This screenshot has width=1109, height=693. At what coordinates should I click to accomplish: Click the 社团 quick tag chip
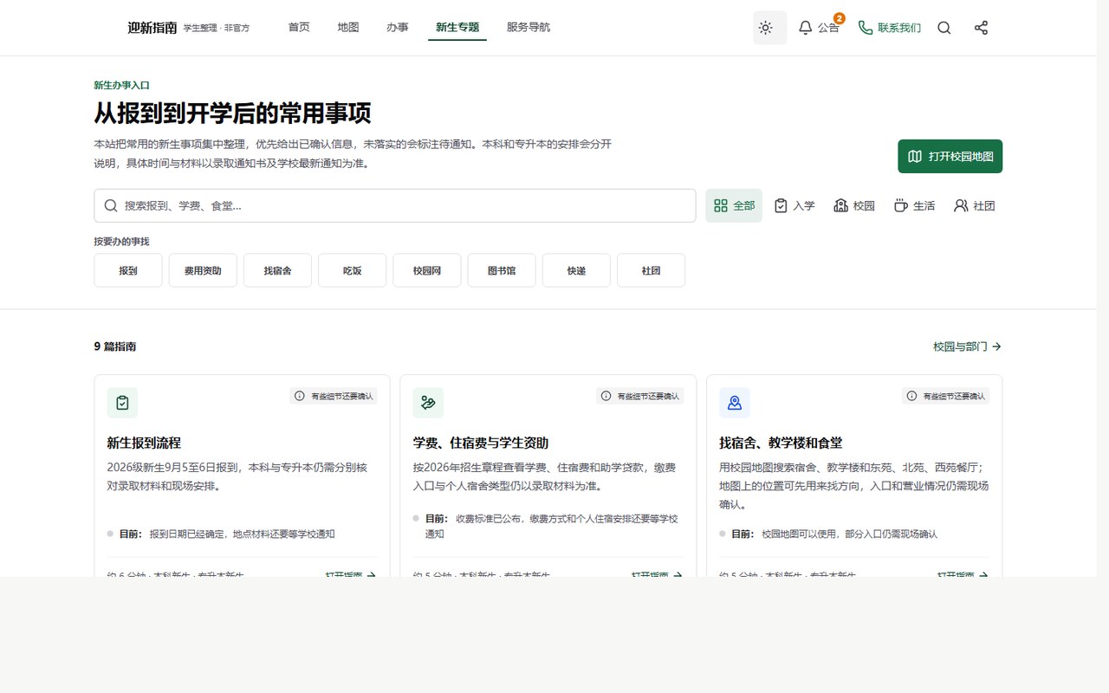tap(651, 270)
